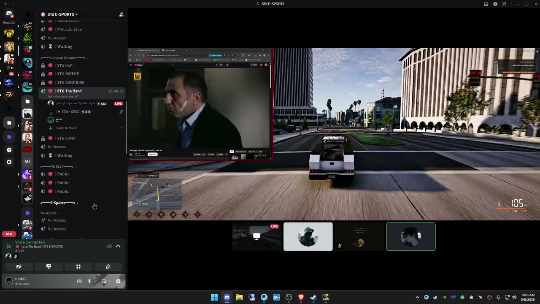
Task: Open the soundboard button
Action: (x=108, y=266)
